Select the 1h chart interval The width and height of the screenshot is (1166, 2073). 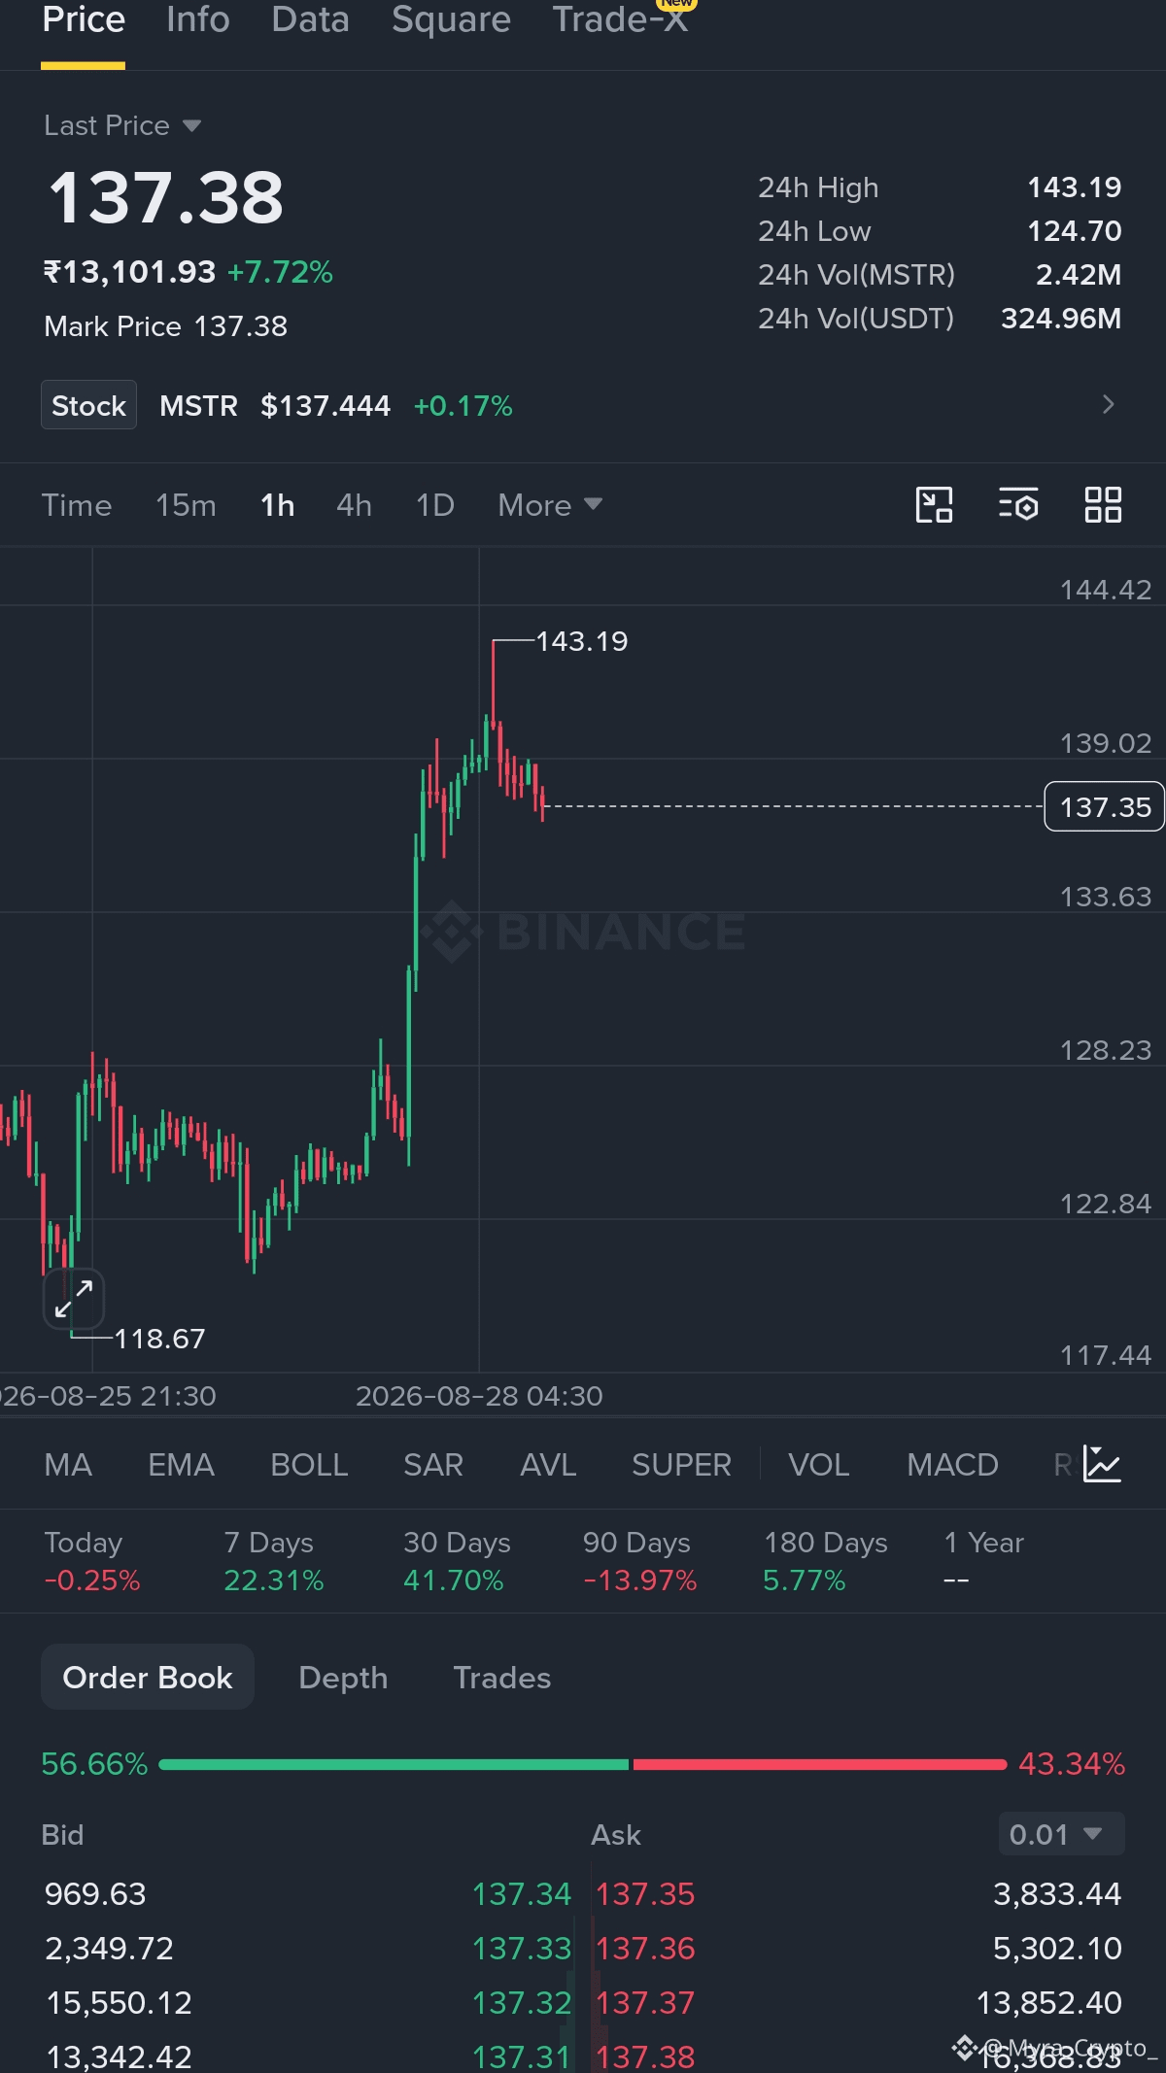[278, 505]
